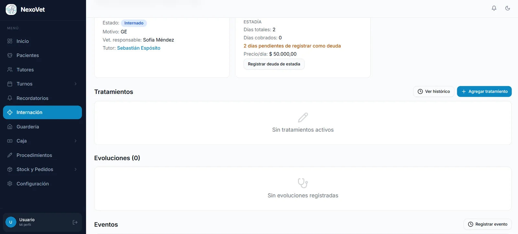518x234 pixels.
Task: Toggle dark mode moon icon
Action: pos(508,8)
